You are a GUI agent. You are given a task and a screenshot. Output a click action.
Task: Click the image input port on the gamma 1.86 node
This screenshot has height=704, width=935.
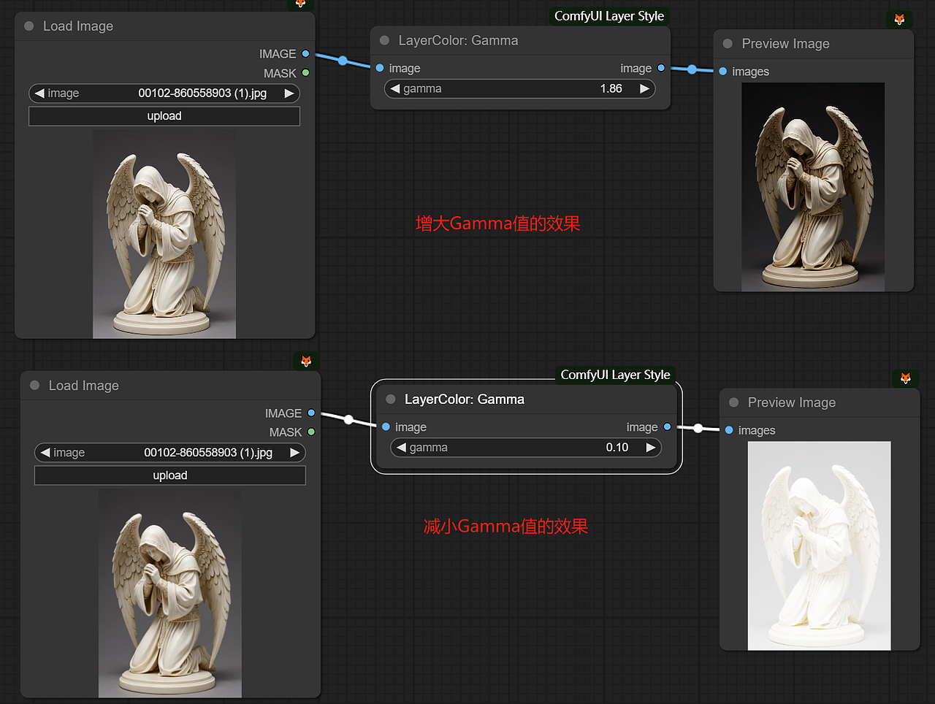coord(380,68)
